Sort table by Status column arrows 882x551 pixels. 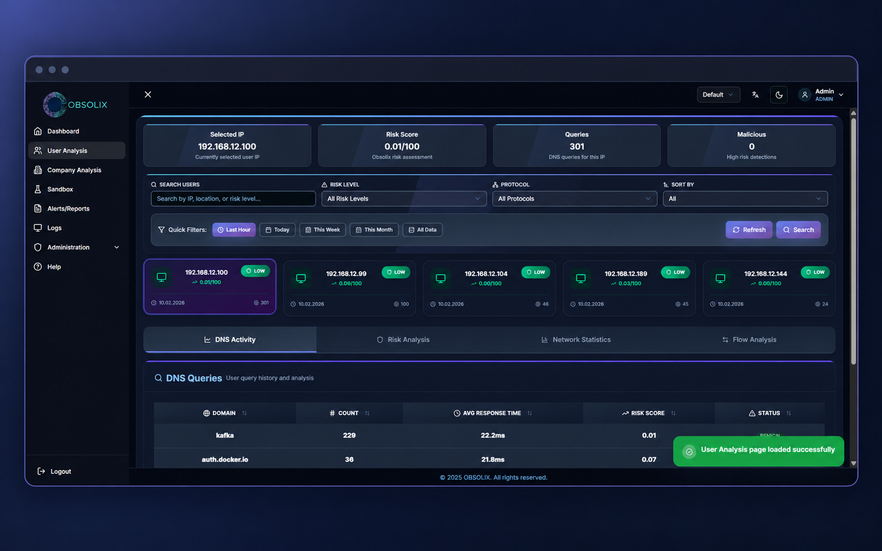(789, 413)
